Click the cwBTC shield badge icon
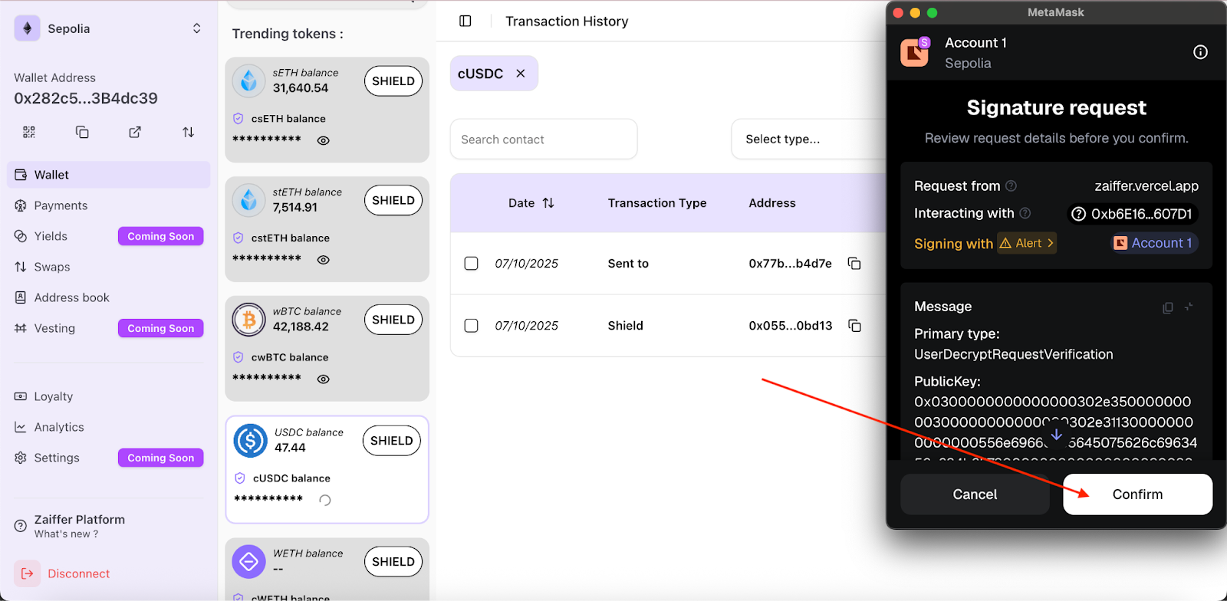 click(238, 357)
